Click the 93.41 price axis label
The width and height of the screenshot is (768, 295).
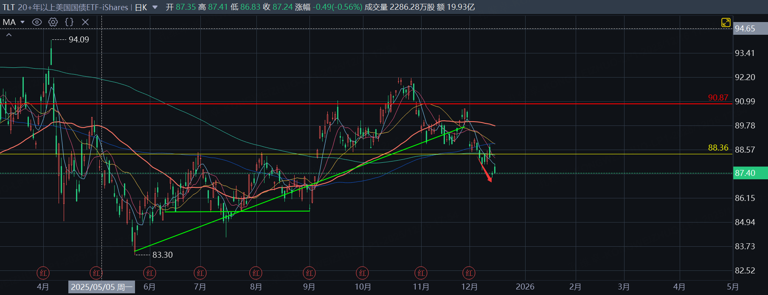tap(745, 53)
